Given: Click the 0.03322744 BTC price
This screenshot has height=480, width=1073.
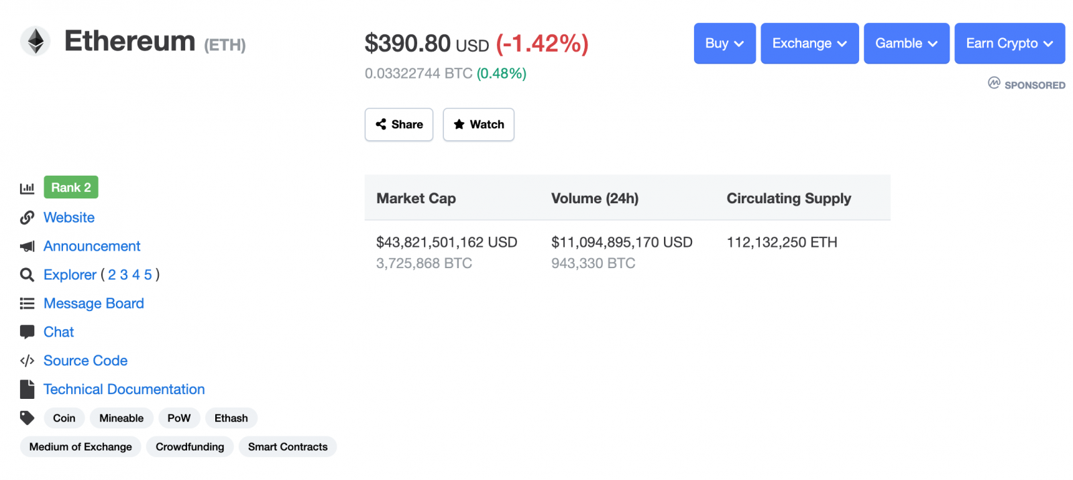Looking at the screenshot, I should click(x=418, y=73).
